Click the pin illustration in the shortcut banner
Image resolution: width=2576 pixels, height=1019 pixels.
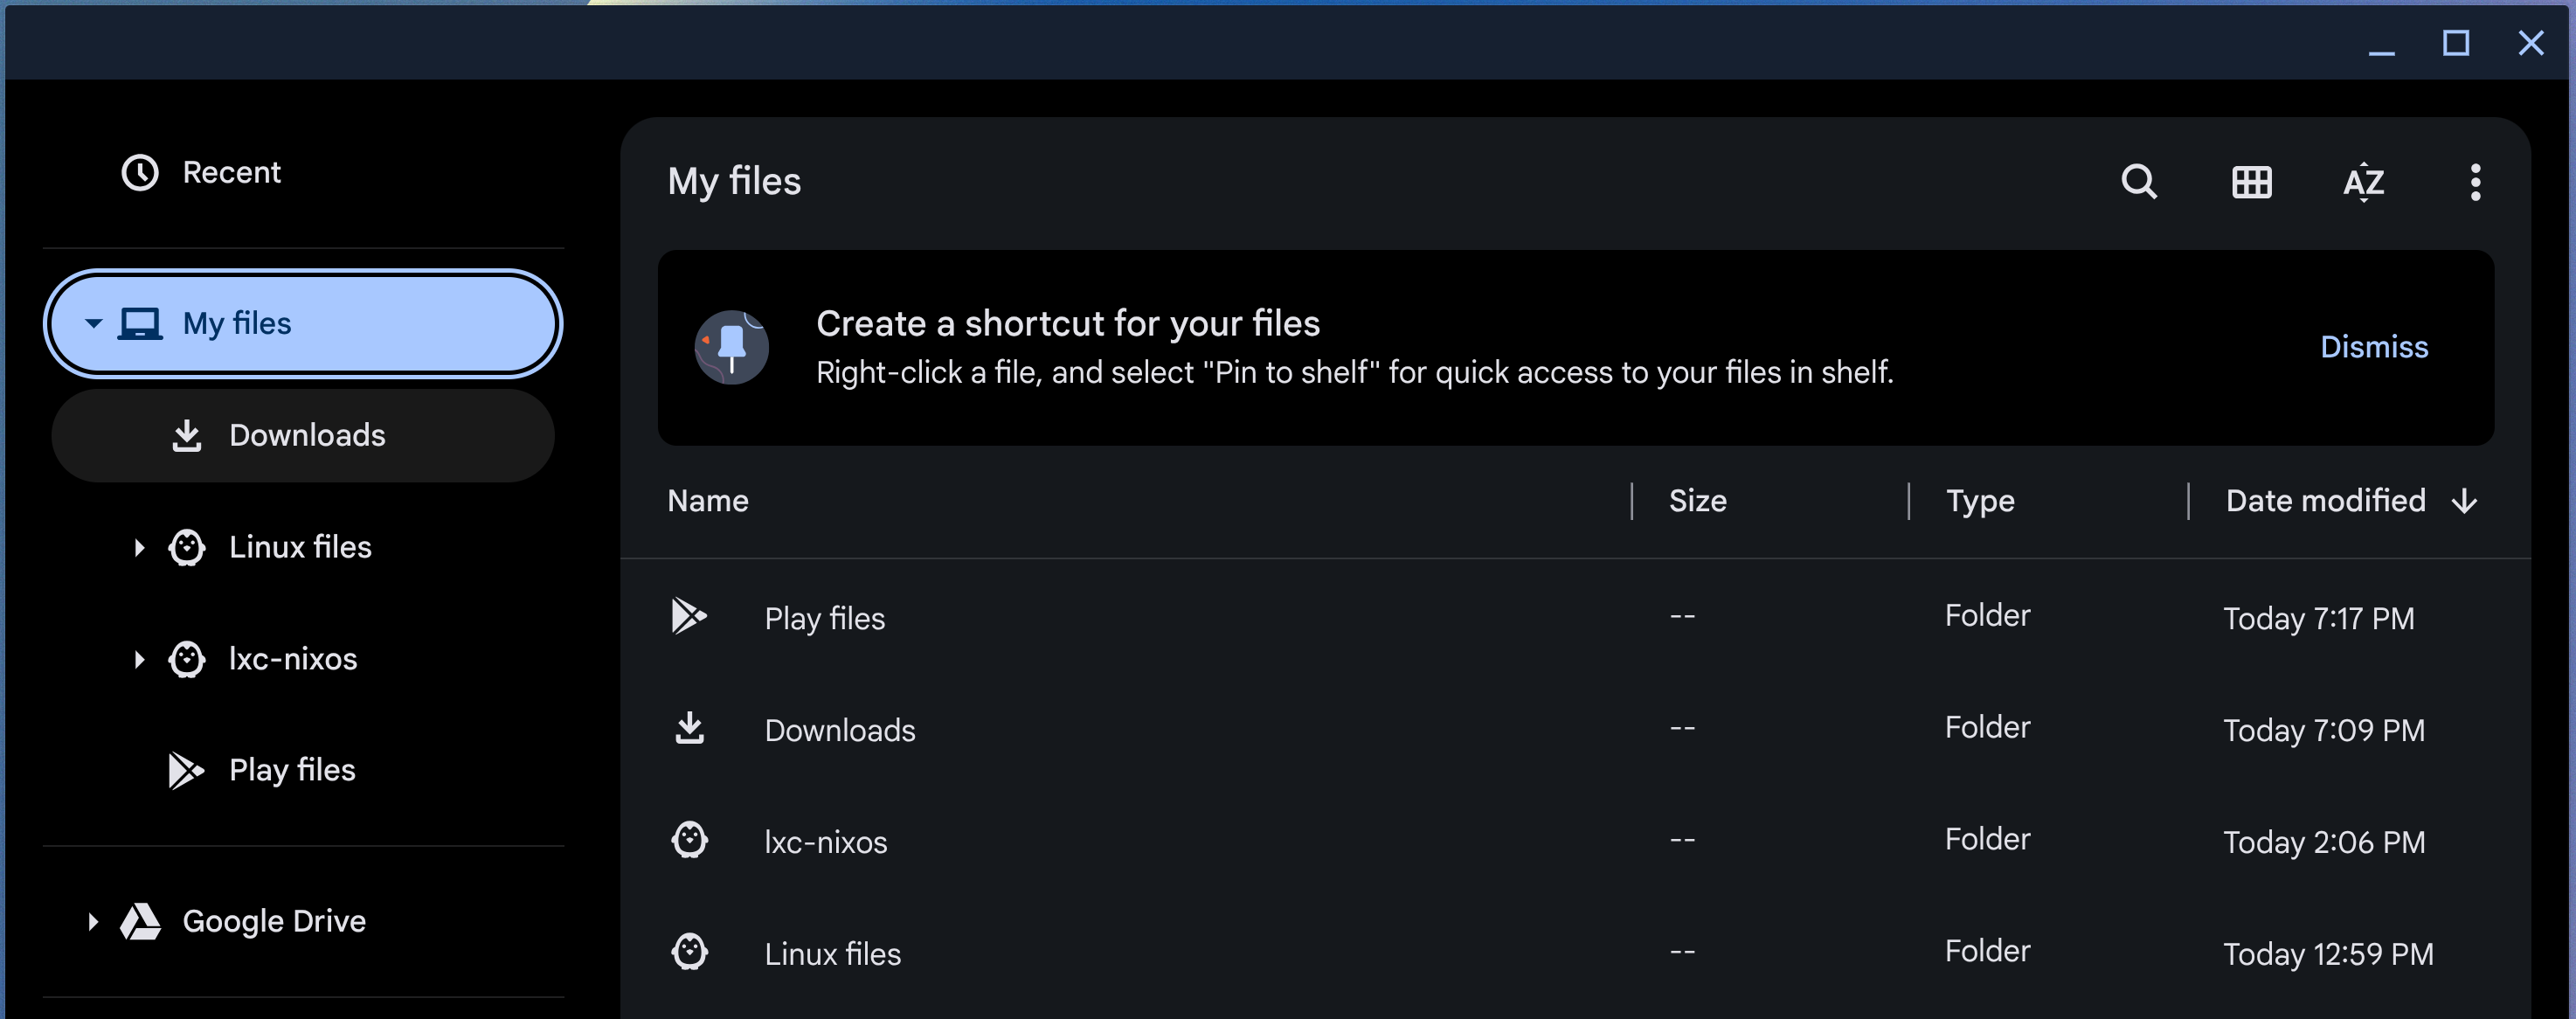[732, 347]
